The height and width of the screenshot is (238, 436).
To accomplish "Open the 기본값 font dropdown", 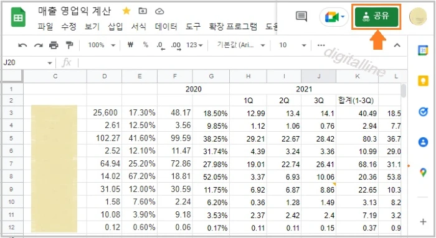I will (241, 45).
